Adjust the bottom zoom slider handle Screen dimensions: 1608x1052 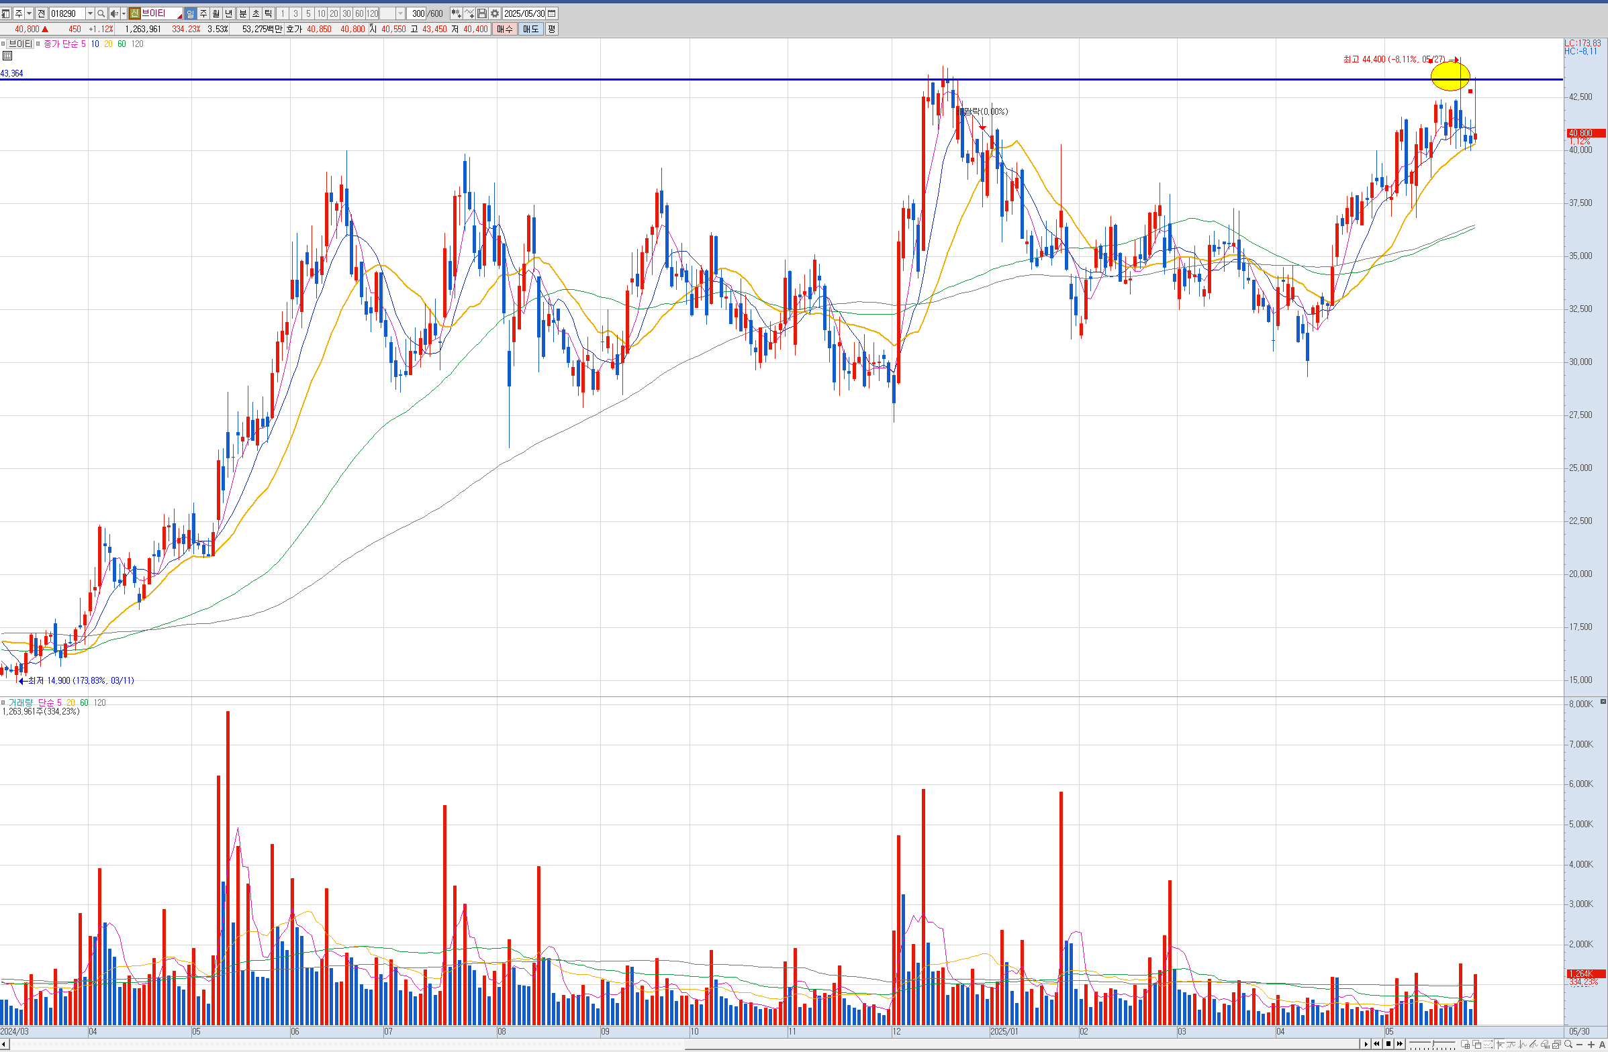(x=1433, y=1044)
